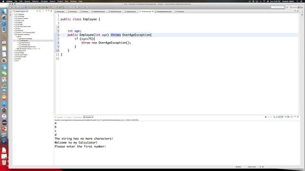Image resolution: width=305 pixels, height=171 pixels.
Task: Open Safari from the Dock
Action: click(4, 23)
